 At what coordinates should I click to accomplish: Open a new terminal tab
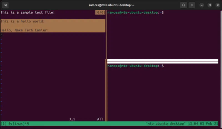(5, 5)
